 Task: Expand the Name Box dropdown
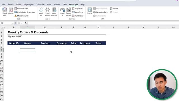pyautogui.click(x=13, y=23)
